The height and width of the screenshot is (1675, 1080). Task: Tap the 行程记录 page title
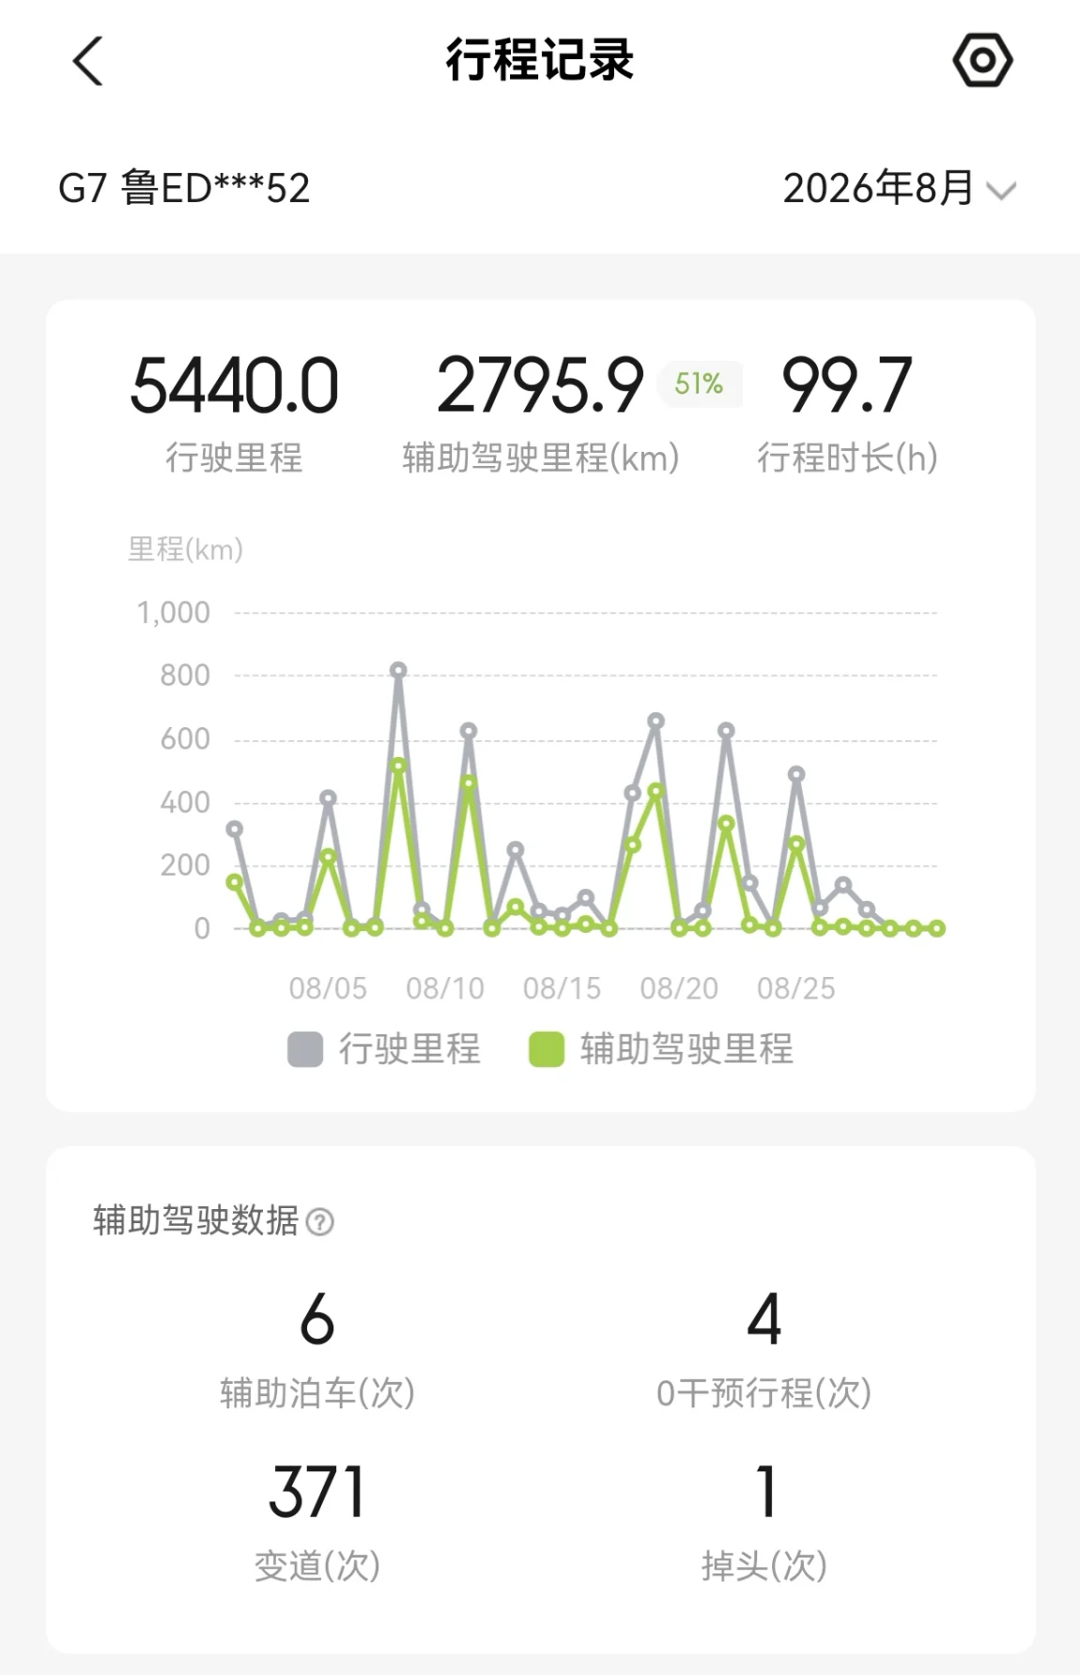[540, 60]
